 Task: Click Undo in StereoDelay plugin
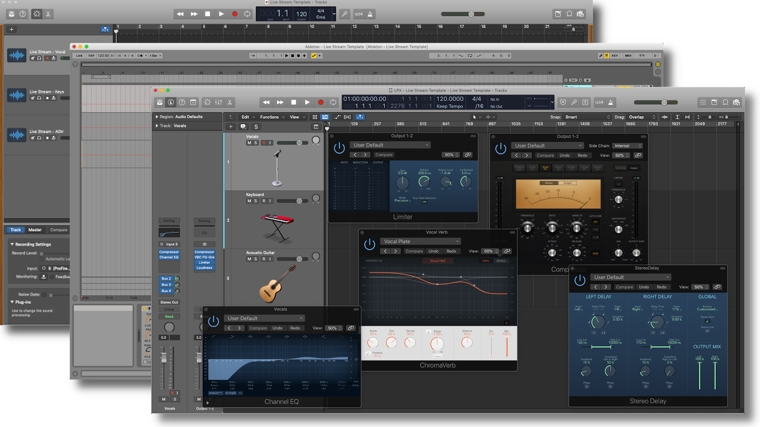(644, 287)
